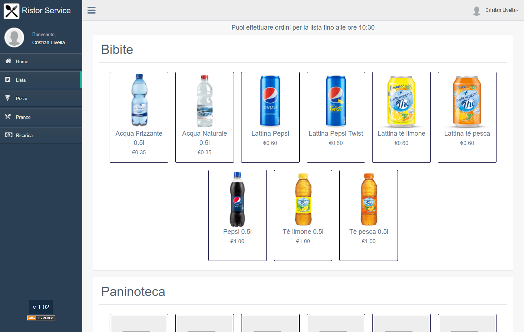Click the Acqua Naturale 0.5l name link
This screenshot has width=524, height=332.
pyautogui.click(x=205, y=138)
